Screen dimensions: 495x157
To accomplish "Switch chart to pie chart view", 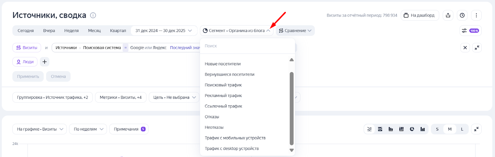I will coord(412,129).
